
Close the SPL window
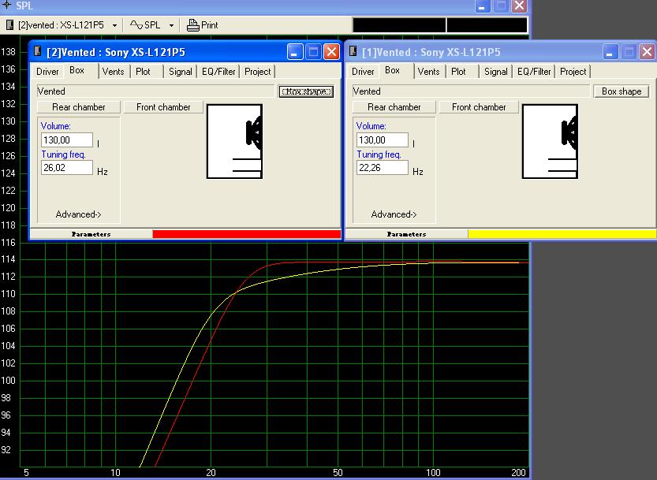[519, 6]
